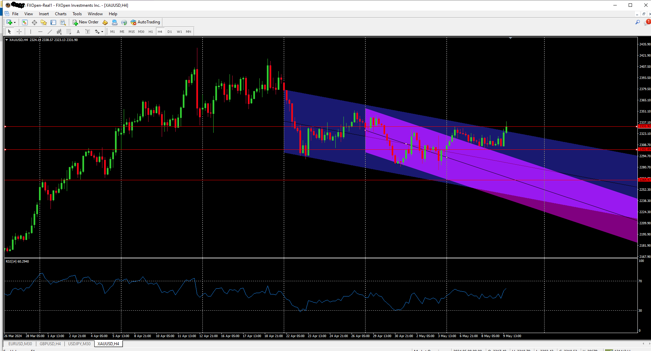Viewport: 651px width, 351px height.
Task: Open the Window menu
Action: point(95,14)
